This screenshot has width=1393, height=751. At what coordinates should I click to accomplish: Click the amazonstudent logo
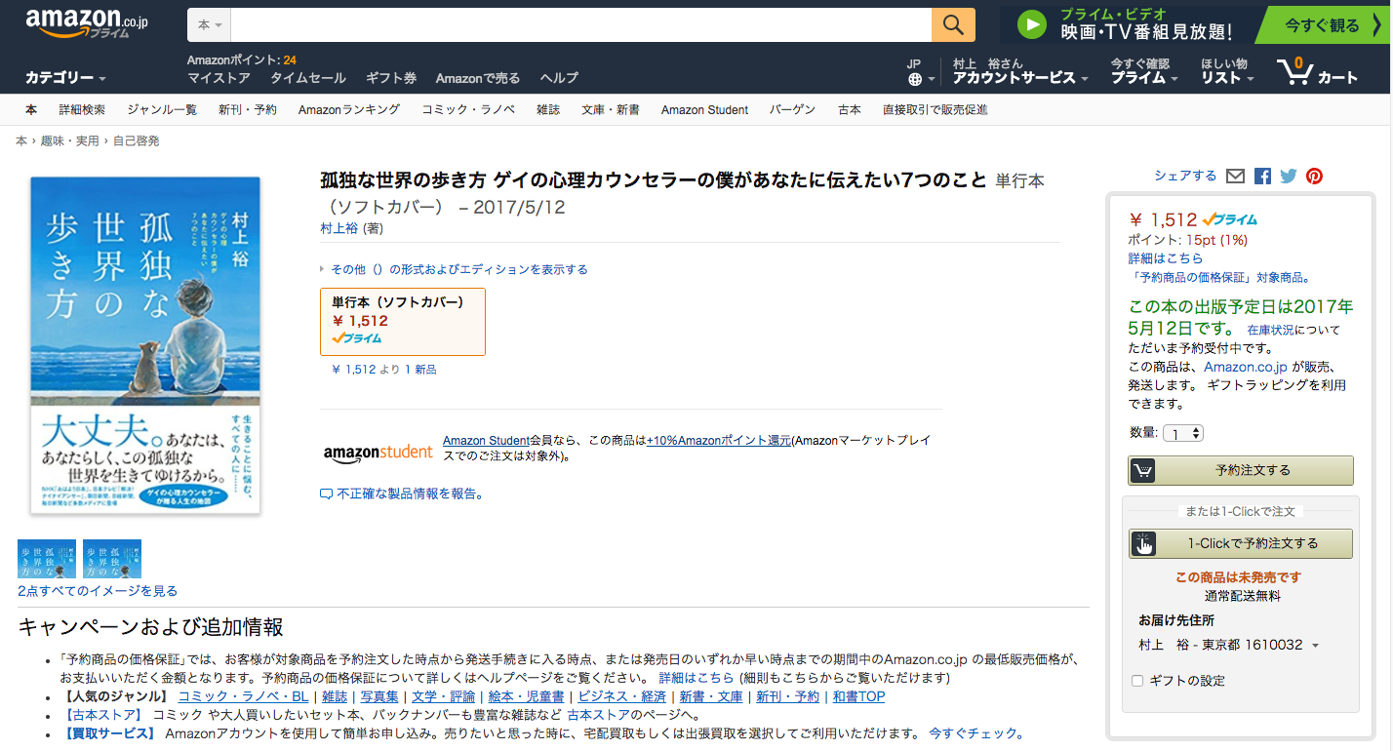pos(378,452)
